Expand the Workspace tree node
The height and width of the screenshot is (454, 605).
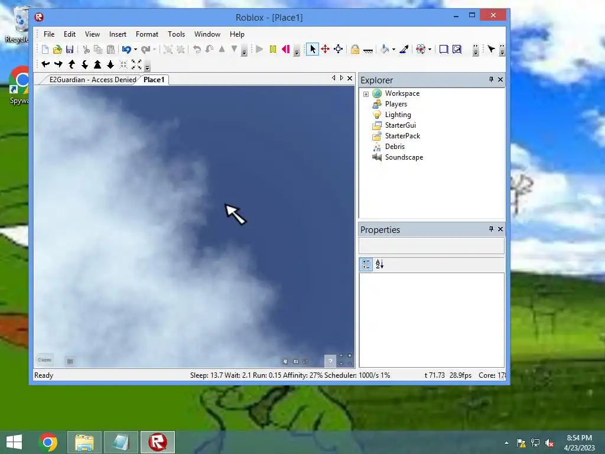(366, 94)
